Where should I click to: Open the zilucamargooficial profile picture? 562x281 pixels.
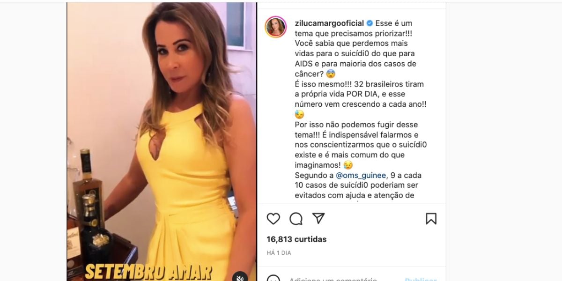275,27
